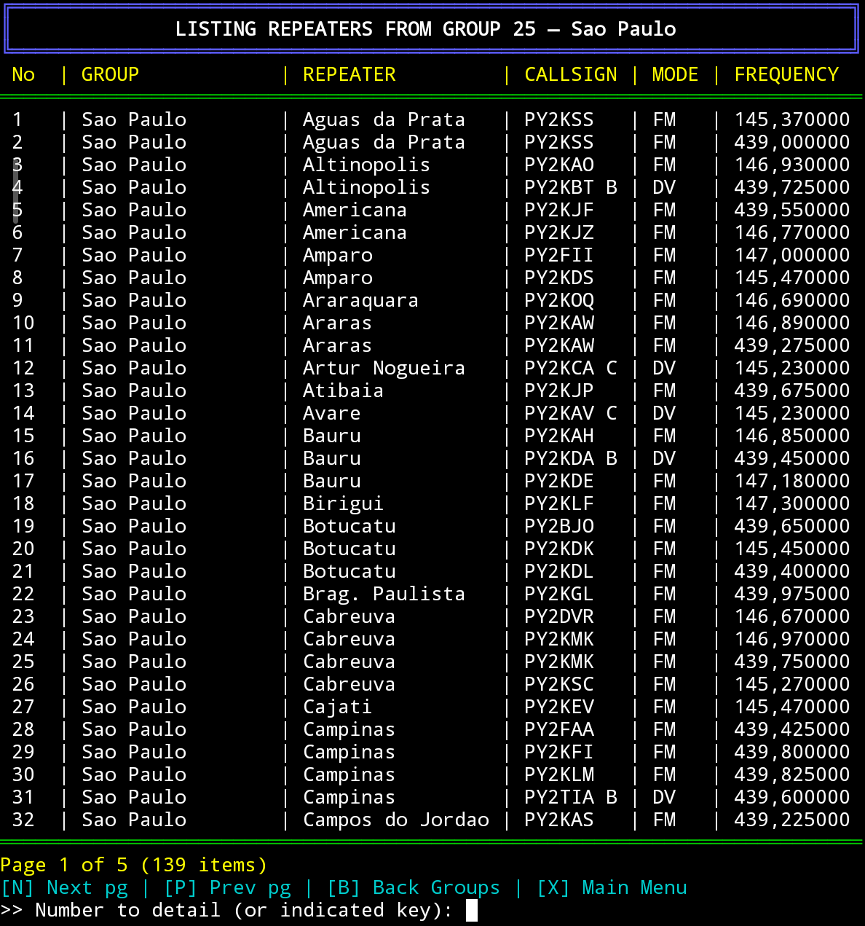Click callsign 'PY2KDA B' for Bauru

tap(571, 458)
